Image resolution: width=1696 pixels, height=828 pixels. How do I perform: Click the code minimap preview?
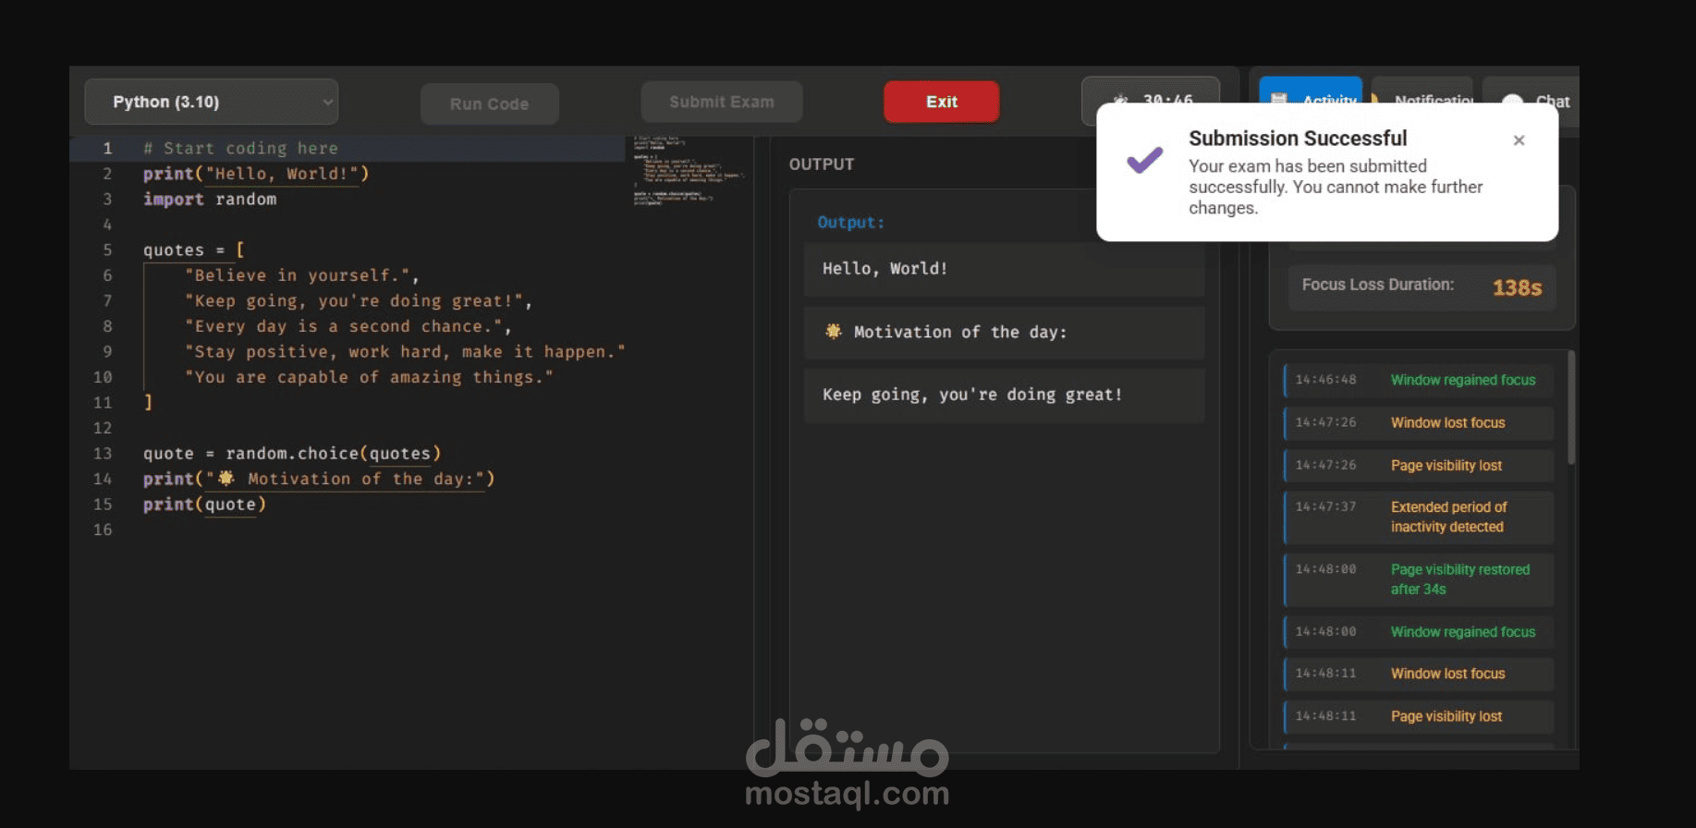(x=689, y=171)
